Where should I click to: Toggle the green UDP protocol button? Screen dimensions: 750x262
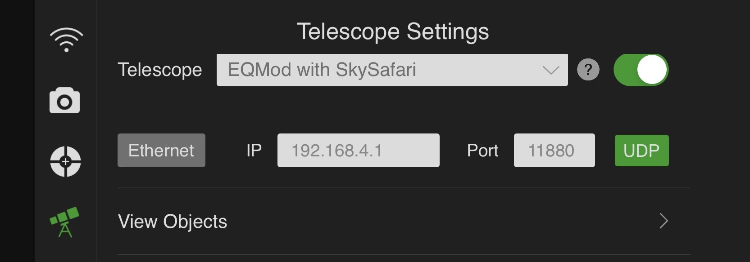pos(641,151)
